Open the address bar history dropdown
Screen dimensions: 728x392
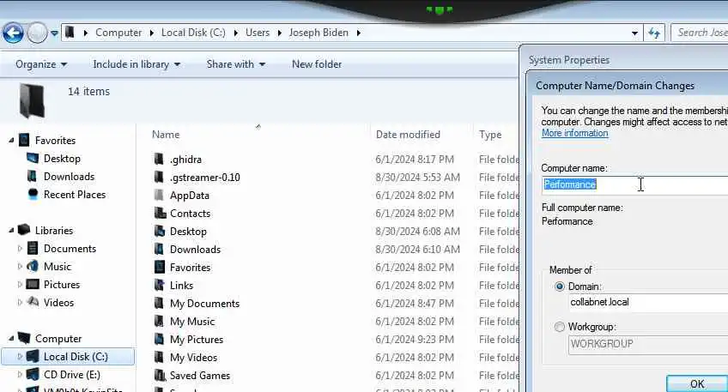634,33
